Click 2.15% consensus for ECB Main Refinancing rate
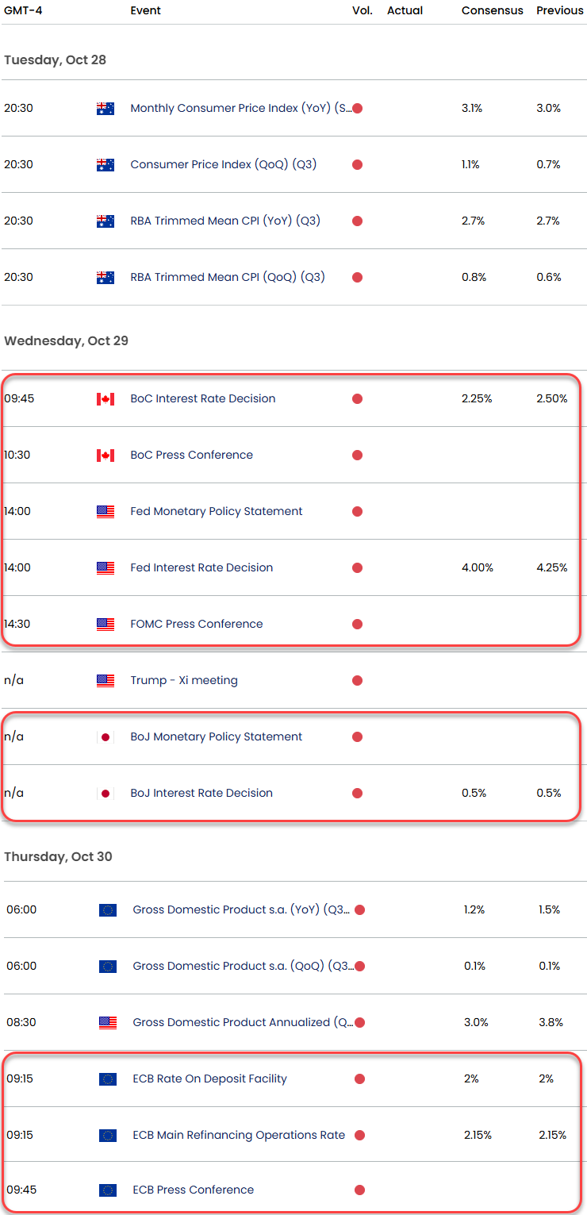This screenshot has width=587, height=1215. [x=478, y=1136]
